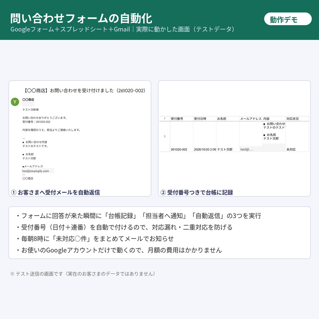Click the line テストのテストです。 in the email
This screenshot has height=319, width=319.
35,146
